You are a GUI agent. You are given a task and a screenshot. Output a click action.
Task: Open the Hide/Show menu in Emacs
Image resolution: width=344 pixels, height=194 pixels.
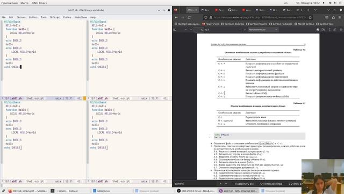(x=81, y=17)
